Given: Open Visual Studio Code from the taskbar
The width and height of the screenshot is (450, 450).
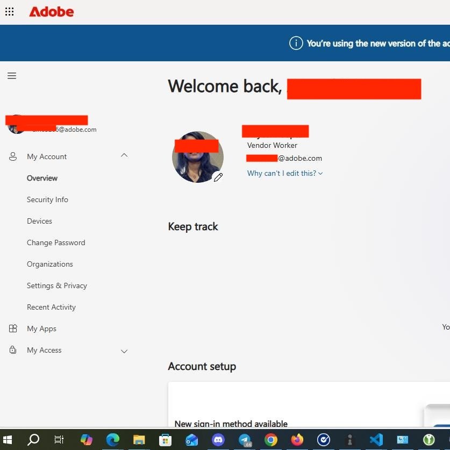Looking at the screenshot, I should coord(376,440).
